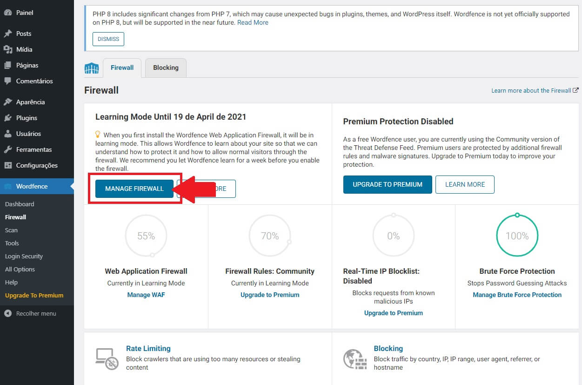
Task: Click the 70% Firewall Rules gauge
Action: tap(270, 236)
